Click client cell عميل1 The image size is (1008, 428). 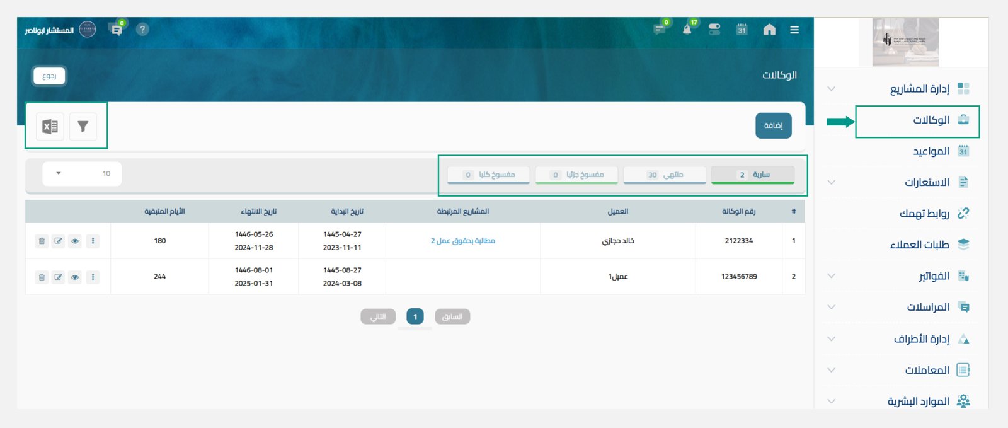click(x=618, y=277)
